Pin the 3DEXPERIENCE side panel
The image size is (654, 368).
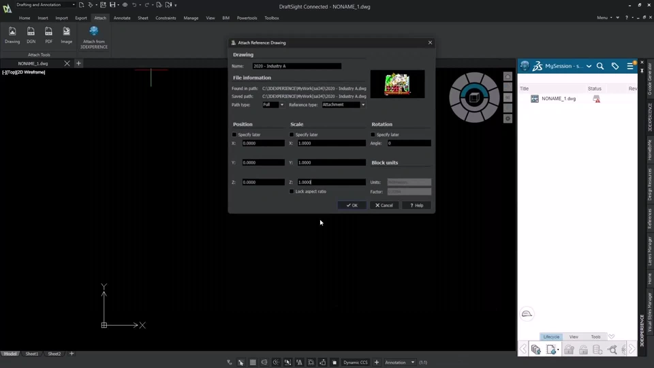click(642, 70)
